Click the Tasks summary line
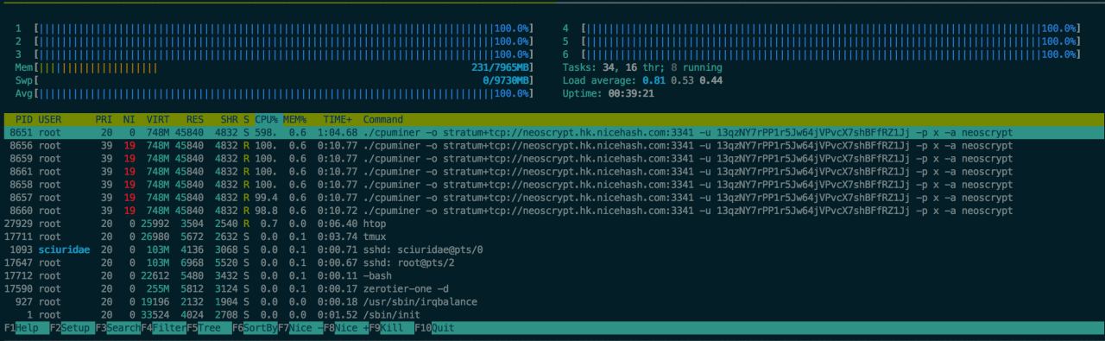The width and height of the screenshot is (1105, 341). click(x=642, y=66)
